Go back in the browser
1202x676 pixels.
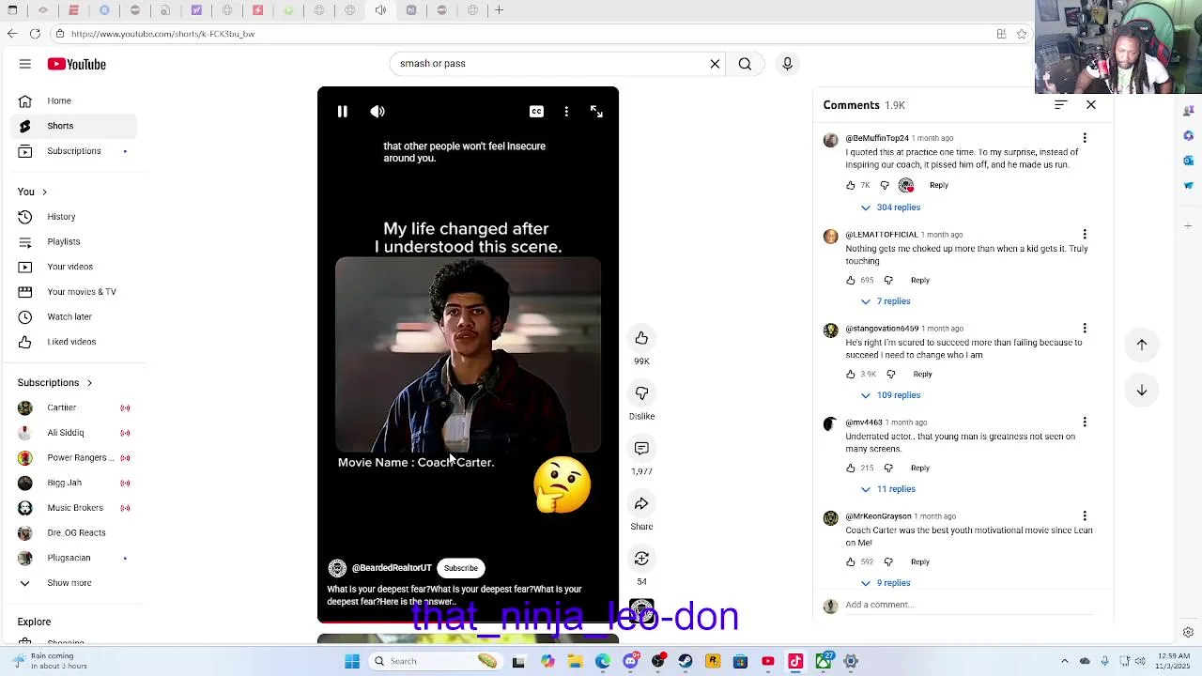click(12, 34)
